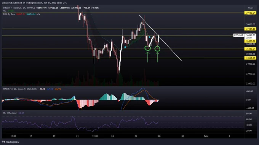Click the low value L35890.02

[65, 8]
